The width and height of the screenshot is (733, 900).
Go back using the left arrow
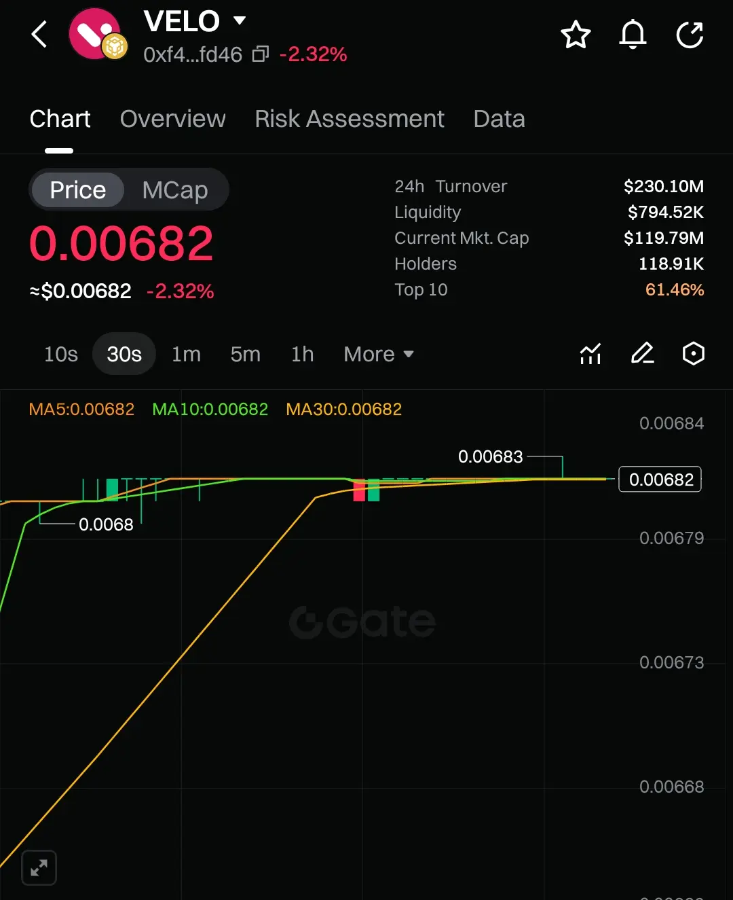point(39,34)
